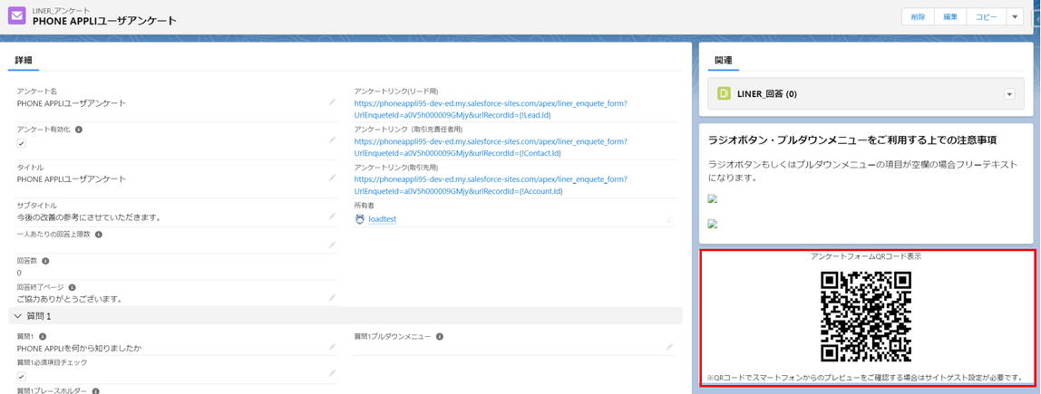Switch to the 関連 tab

(x=723, y=60)
